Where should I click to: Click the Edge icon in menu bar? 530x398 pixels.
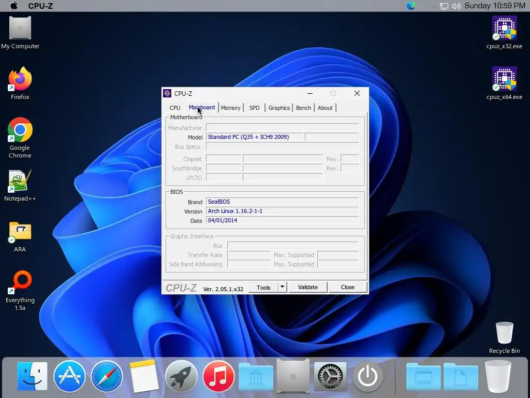click(x=410, y=6)
